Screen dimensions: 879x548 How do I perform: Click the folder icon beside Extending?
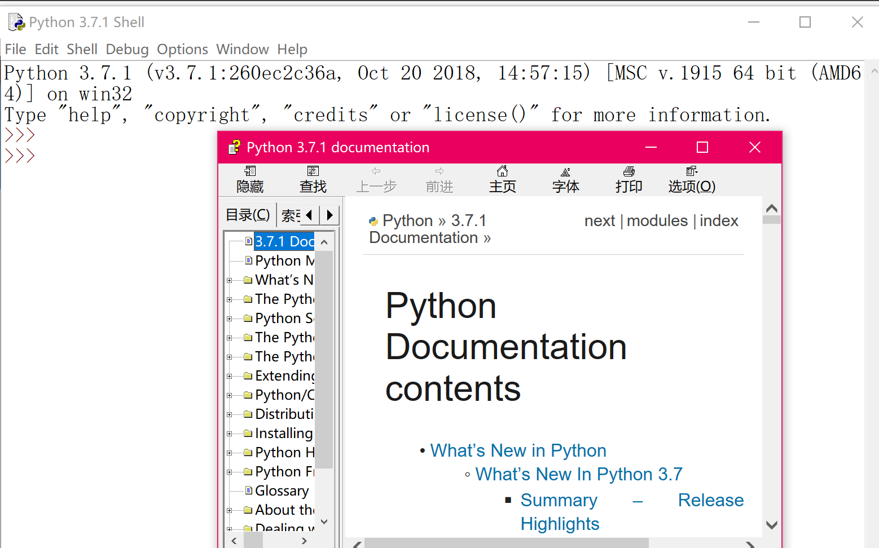248,375
